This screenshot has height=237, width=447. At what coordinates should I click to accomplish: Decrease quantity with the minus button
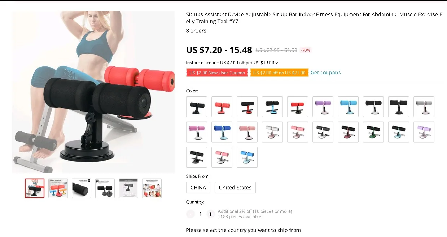click(190, 214)
